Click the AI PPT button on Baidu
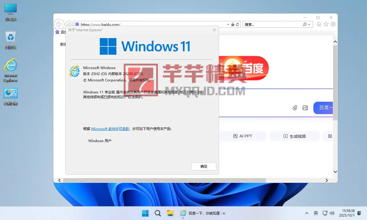 (x=243, y=136)
